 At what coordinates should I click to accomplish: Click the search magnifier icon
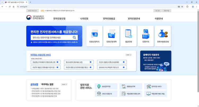[x=74, y=37]
